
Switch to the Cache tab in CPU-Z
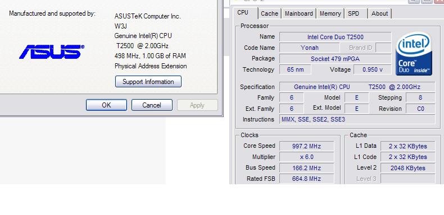click(269, 13)
